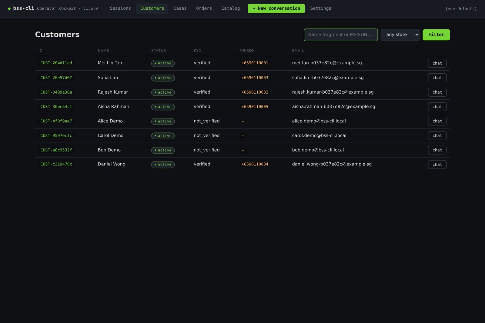This screenshot has height=323, width=485.
Task: Open customer ID CUST-4f0f9ae7
Action: [x=56, y=121]
